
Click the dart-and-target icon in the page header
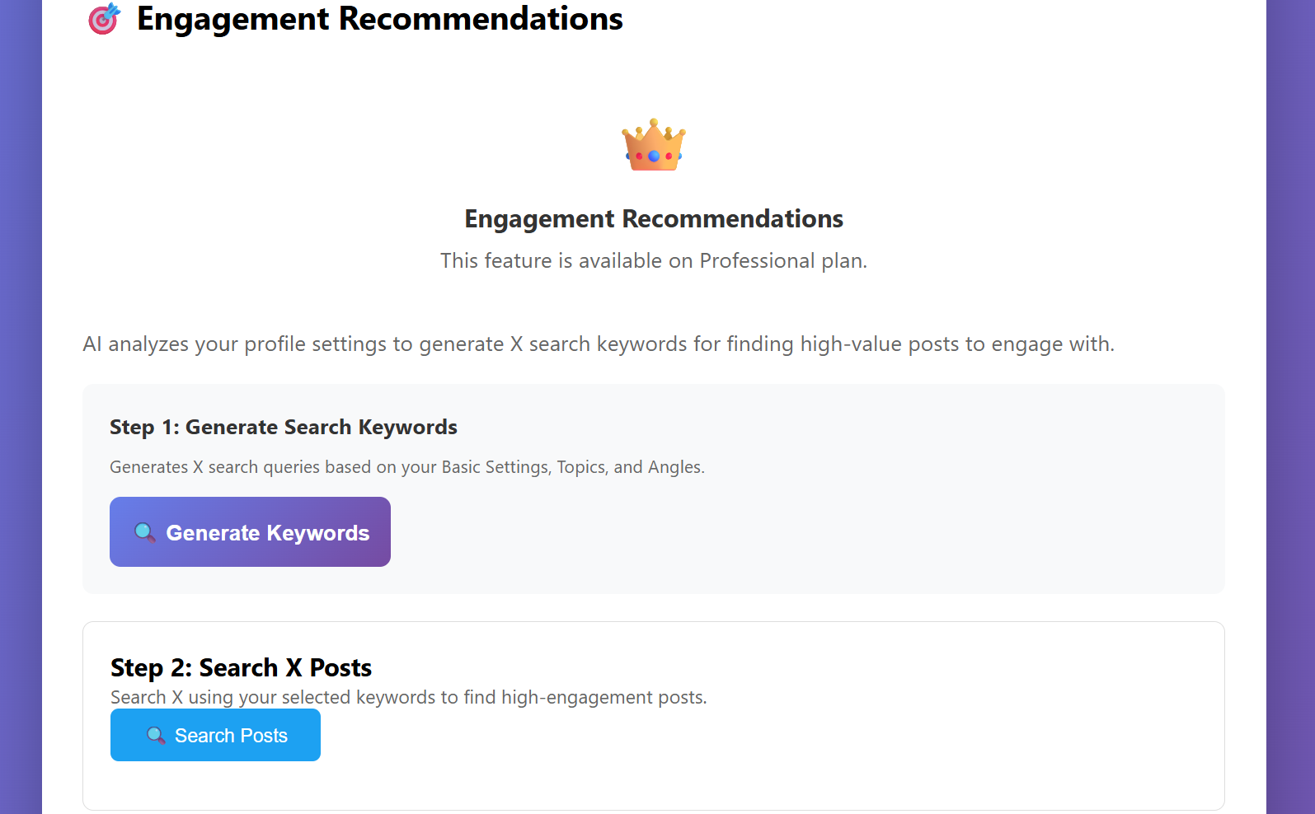104,18
